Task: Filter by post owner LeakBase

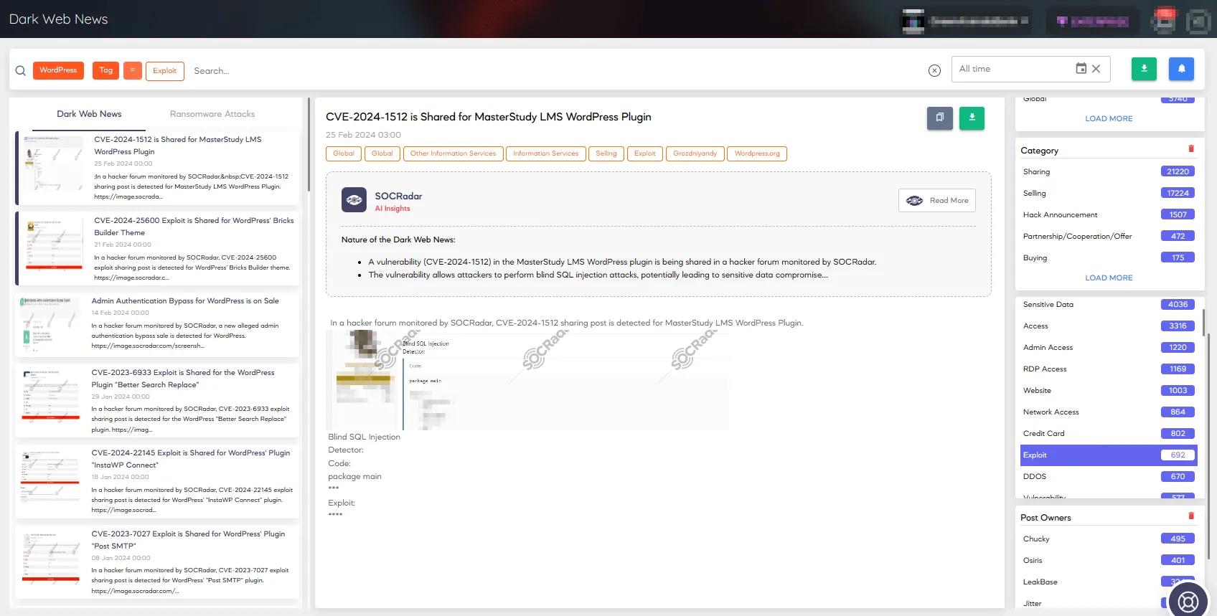Action: pyautogui.click(x=1109, y=582)
